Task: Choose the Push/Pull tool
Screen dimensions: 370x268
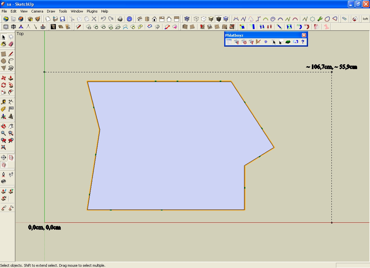Action: 11,78
